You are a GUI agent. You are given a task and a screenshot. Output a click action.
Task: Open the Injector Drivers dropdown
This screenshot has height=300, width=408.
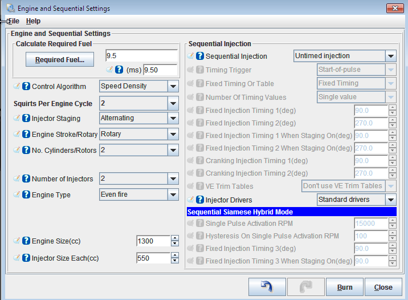390,200
